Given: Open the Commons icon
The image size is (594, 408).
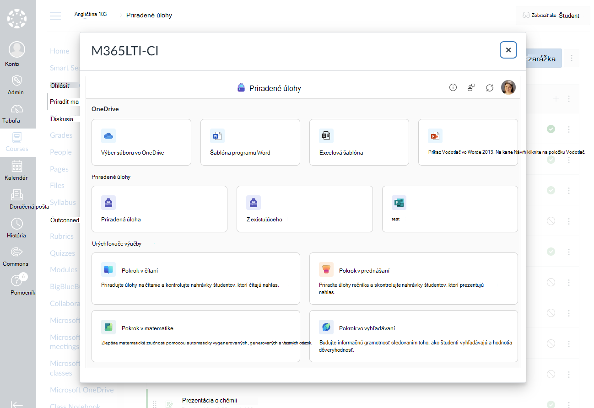Looking at the screenshot, I should [17, 252].
